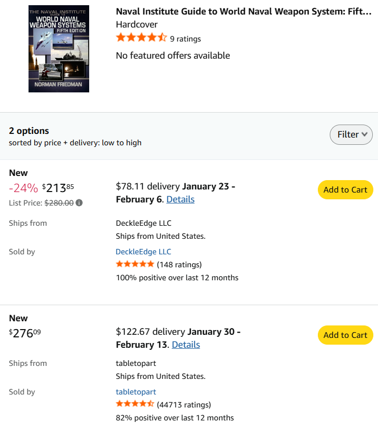The height and width of the screenshot is (436, 378).
Task: Click the book cover thumbnail
Action: pos(59,49)
